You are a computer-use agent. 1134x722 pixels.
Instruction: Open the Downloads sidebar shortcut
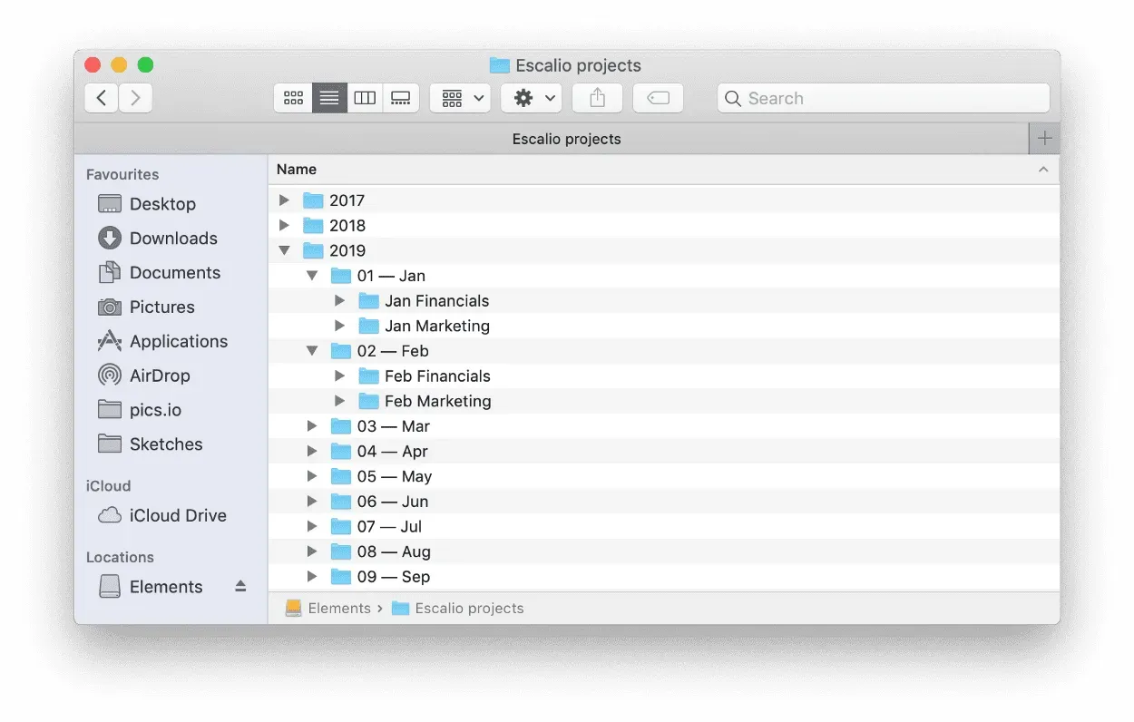pyautogui.click(x=173, y=238)
